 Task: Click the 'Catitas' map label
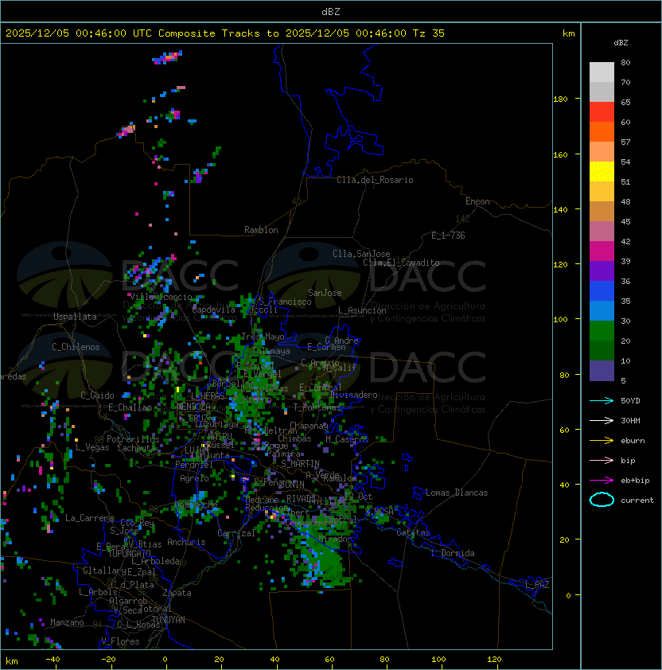tap(413, 532)
